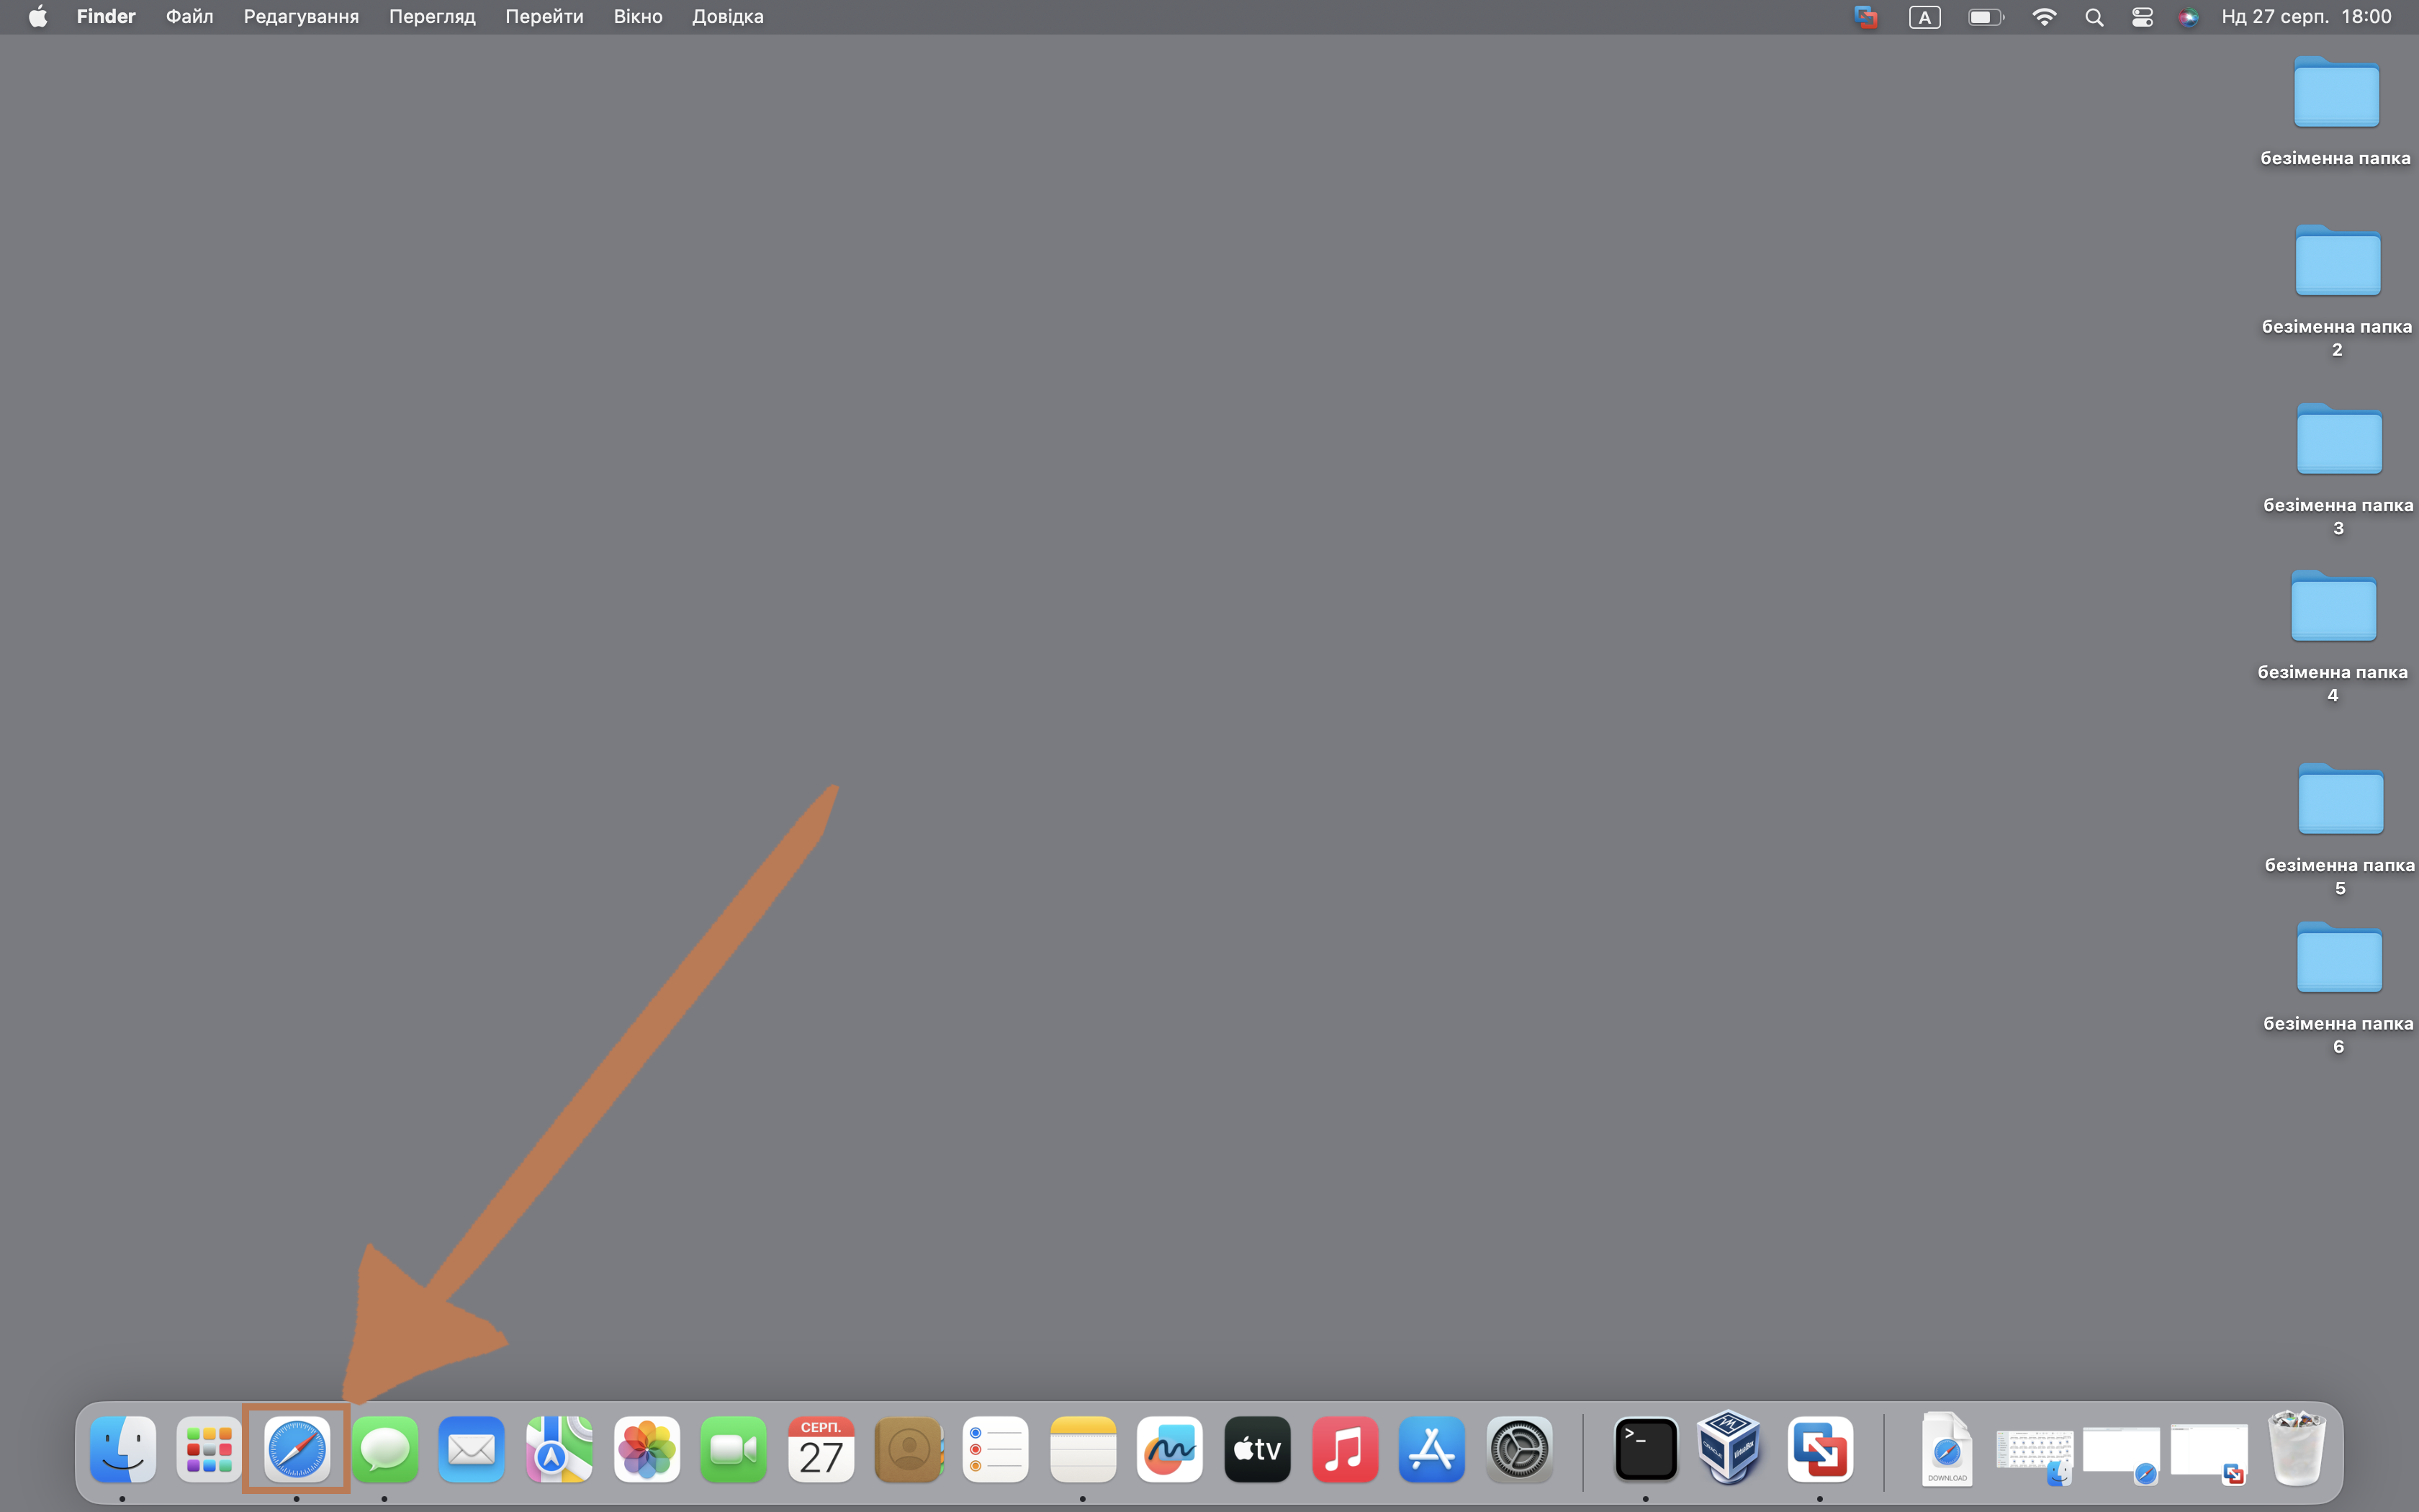2419x1512 pixels.
Task: Open the Calendar icon showing 27
Action: [x=821, y=1449]
